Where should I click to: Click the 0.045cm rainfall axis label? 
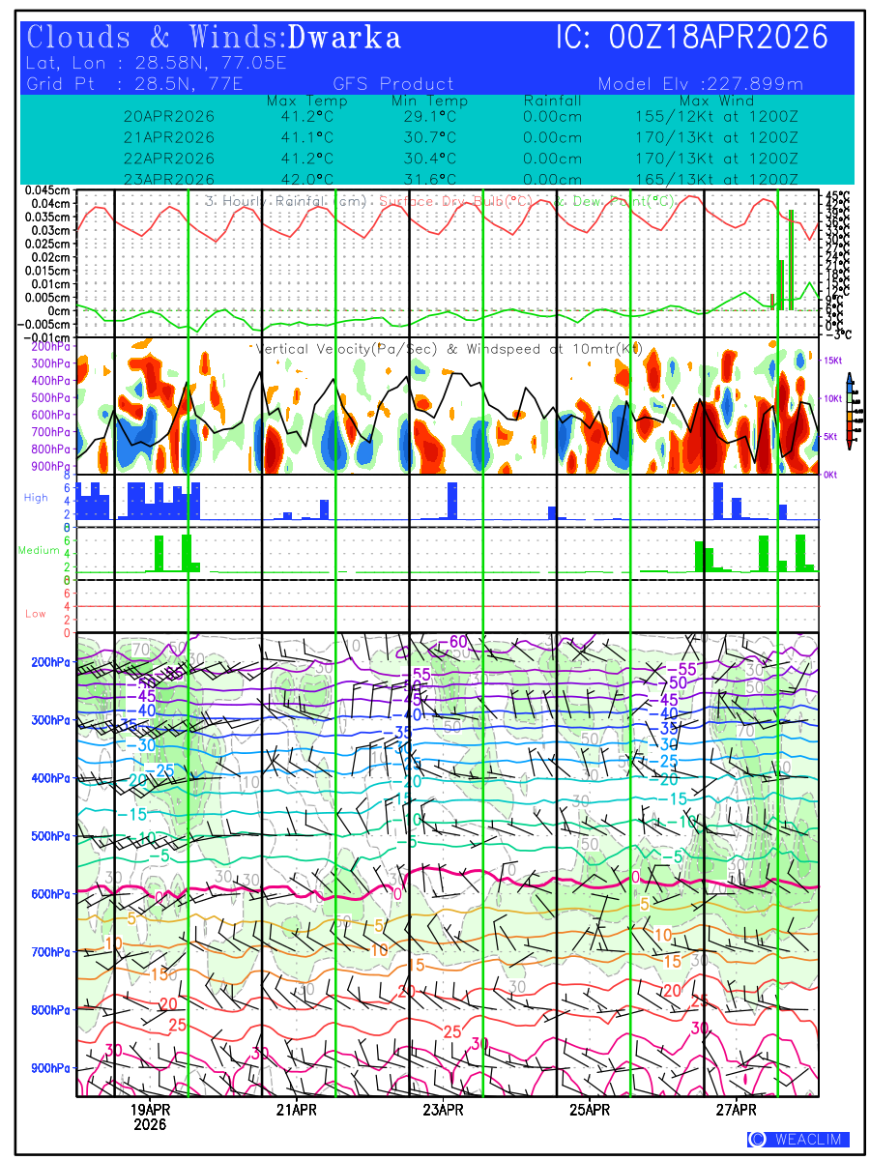click(x=48, y=190)
